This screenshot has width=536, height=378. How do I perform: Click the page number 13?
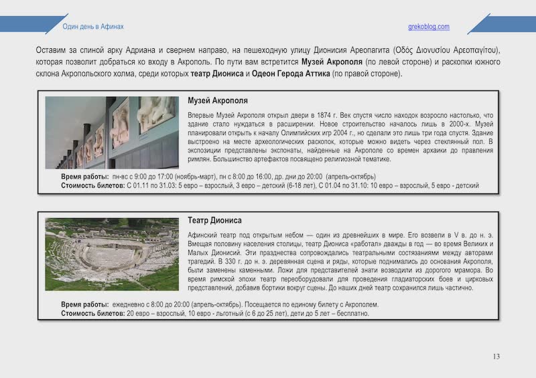tap(496, 356)
